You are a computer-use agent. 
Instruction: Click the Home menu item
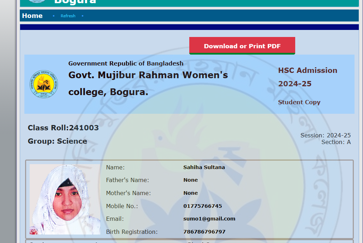[32, 16]
